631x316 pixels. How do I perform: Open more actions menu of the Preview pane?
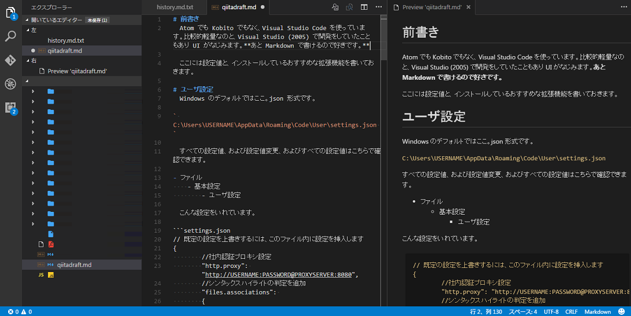tap(623, 7)
